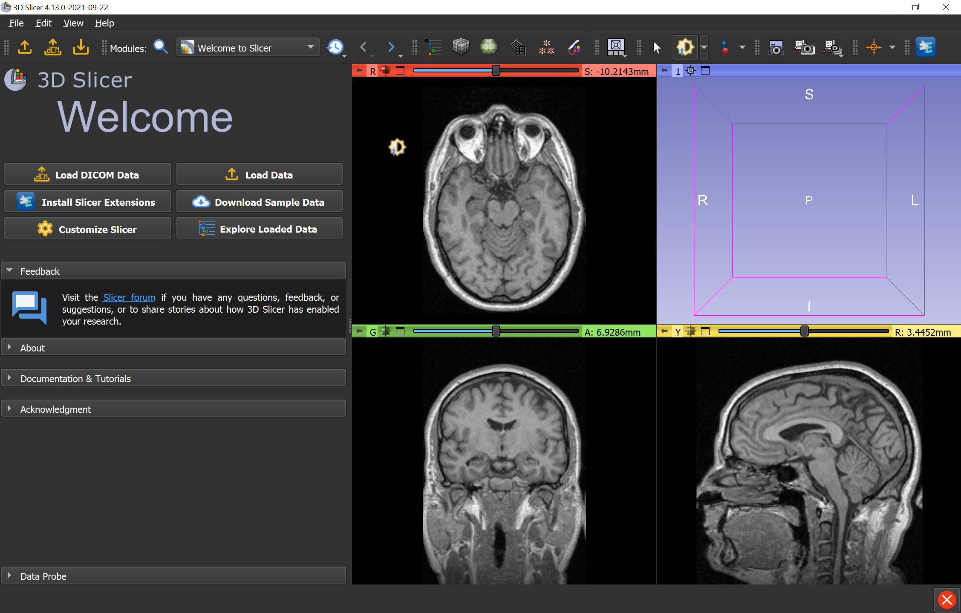Viewport: 961px width, 613px height.
Task: Open the module finder magnifier
Action: (161, 47)
